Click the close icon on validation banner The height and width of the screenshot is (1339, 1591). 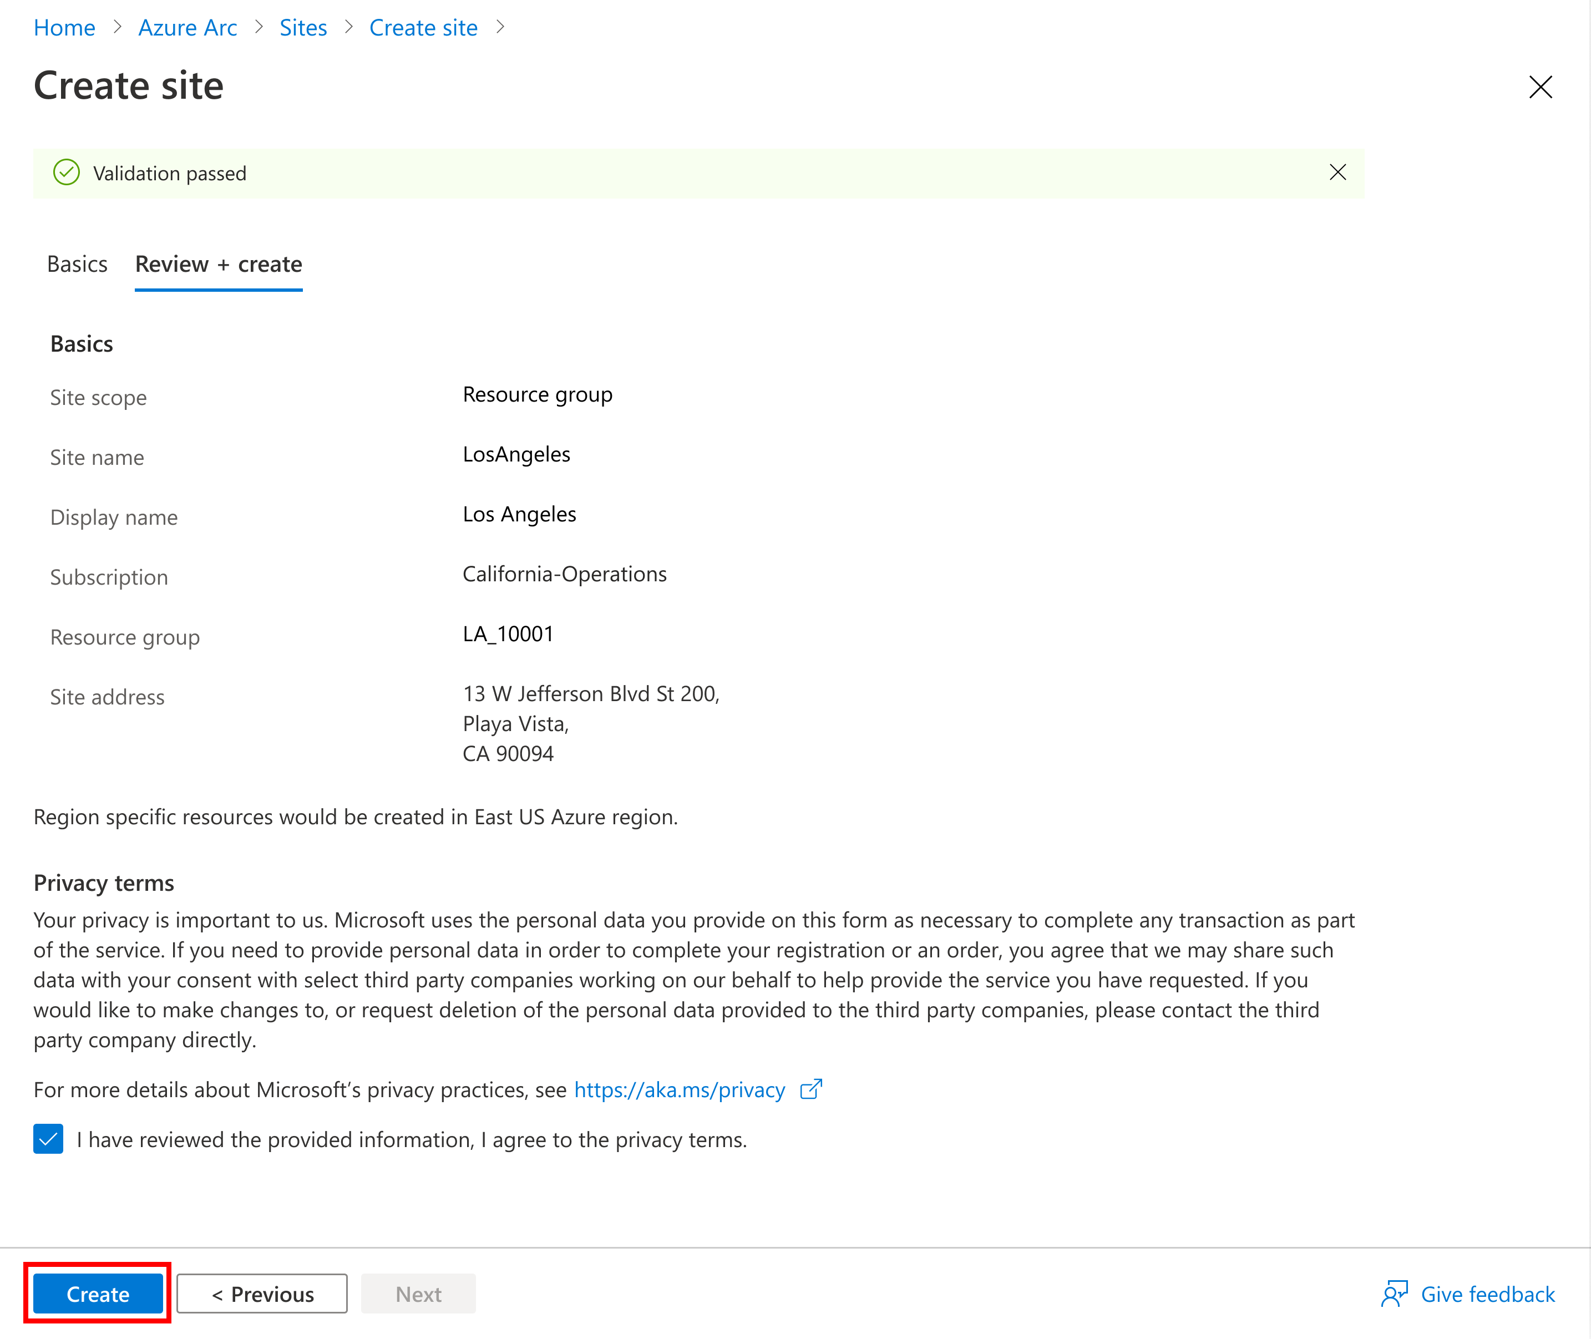(x=1337, y=171)
